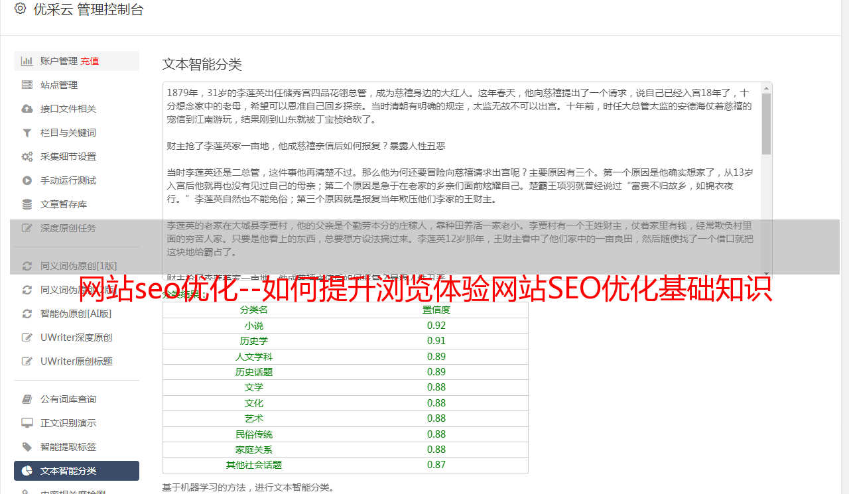Open the UWriter原创标题 menu item
The width and height of the screenshot is (849, 494).
pos(76,361)
